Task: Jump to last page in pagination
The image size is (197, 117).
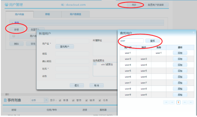Action: point(191,102)
